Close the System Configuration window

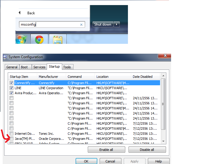[x=165, y=55]
